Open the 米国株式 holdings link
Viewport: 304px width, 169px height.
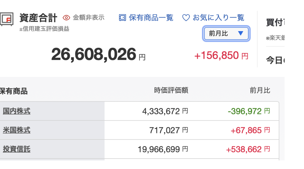point(17,130)
